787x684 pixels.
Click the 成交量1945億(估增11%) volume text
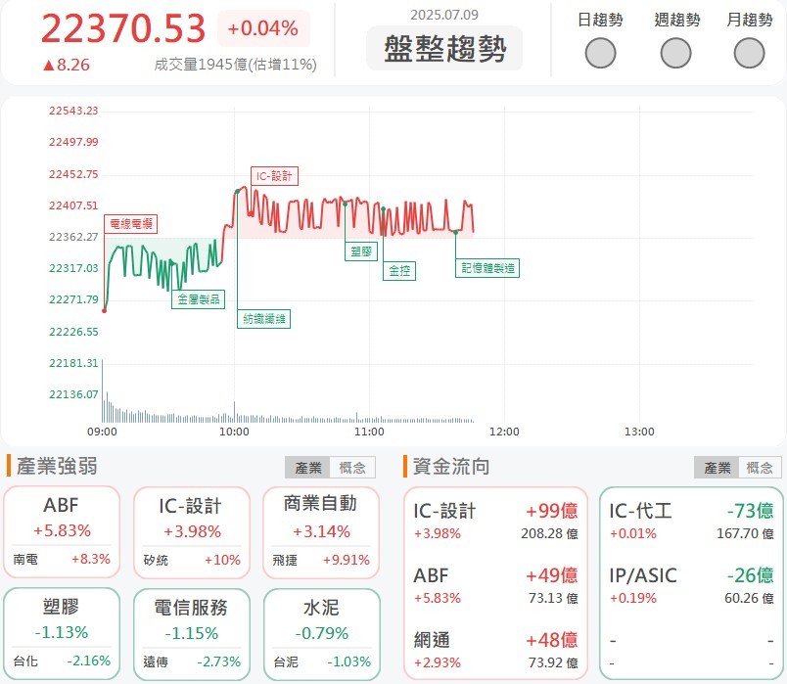(235, 65)
